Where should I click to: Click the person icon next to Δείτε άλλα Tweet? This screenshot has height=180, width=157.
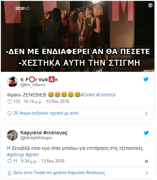coord(10,173)
